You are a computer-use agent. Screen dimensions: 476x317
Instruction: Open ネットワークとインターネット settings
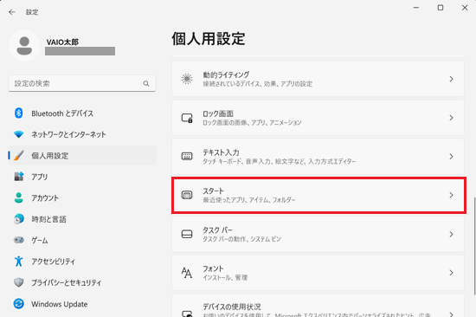click(x=82, y=134)
